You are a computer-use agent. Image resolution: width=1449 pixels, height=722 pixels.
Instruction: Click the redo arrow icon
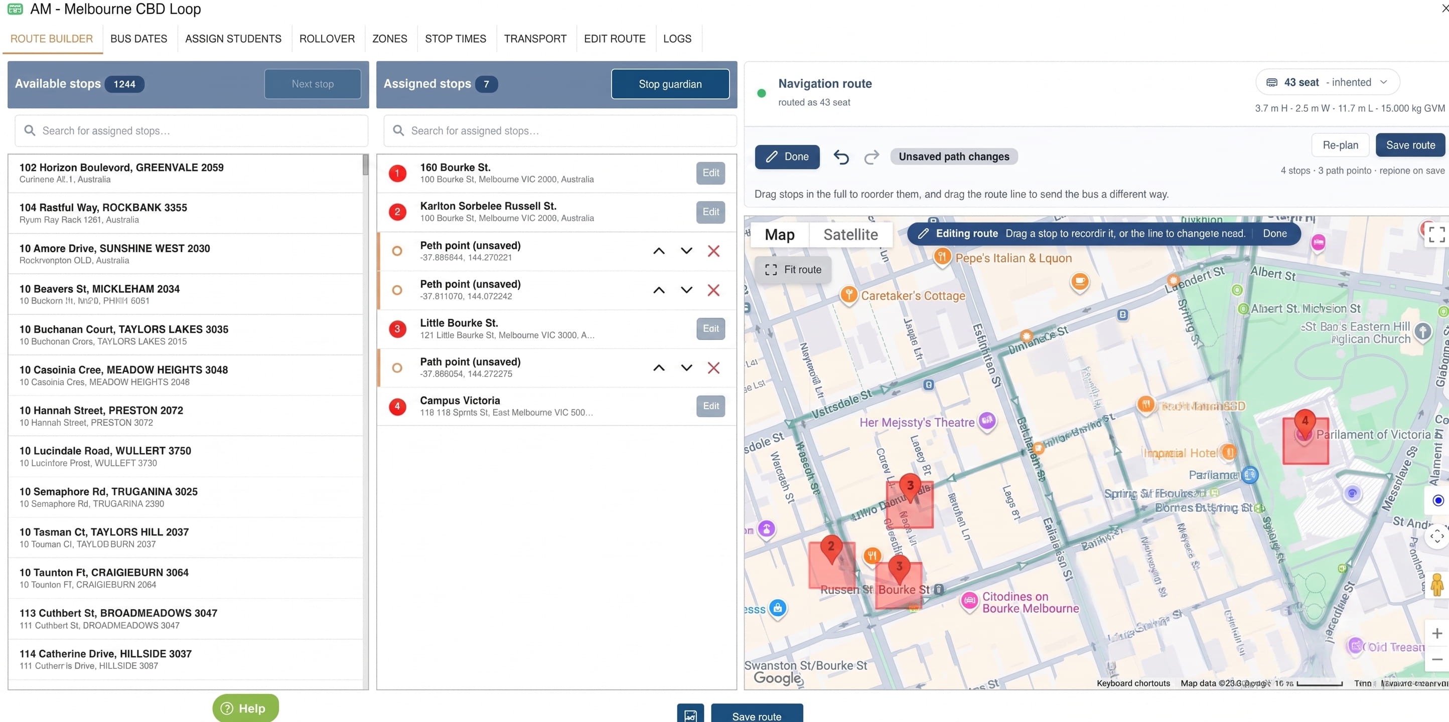872,157
